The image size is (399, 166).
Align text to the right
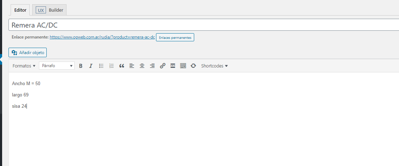[152, 66]
